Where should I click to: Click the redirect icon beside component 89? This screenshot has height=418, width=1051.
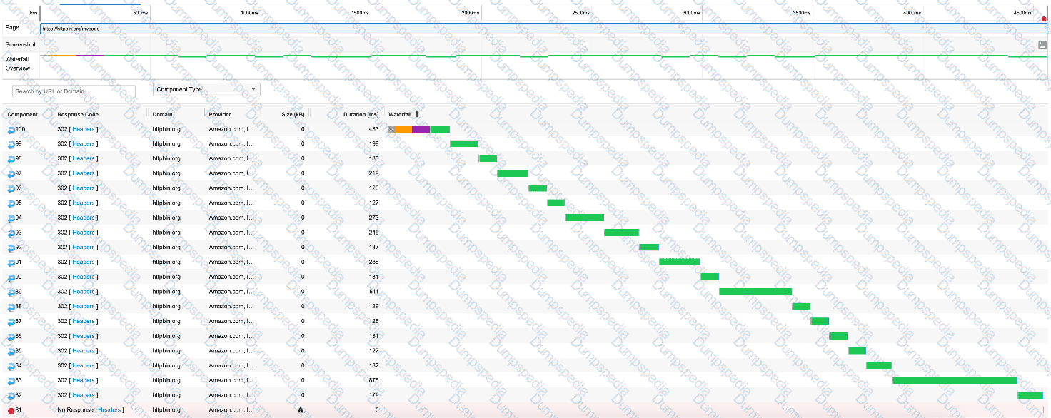(11, 292)
